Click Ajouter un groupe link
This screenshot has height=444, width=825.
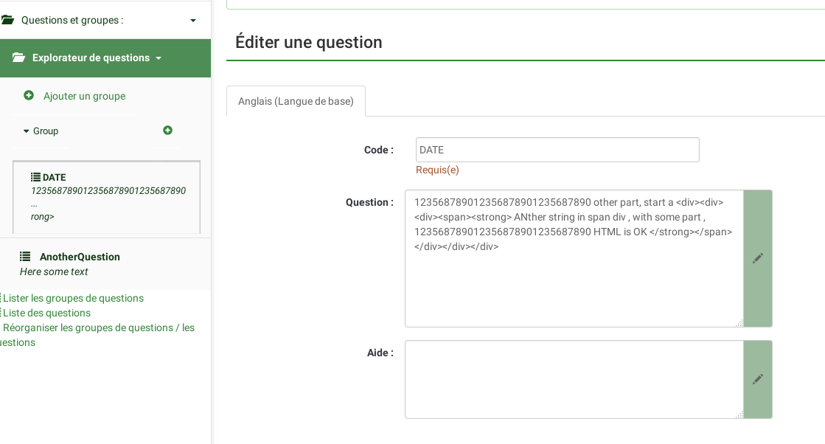(84, 96)
